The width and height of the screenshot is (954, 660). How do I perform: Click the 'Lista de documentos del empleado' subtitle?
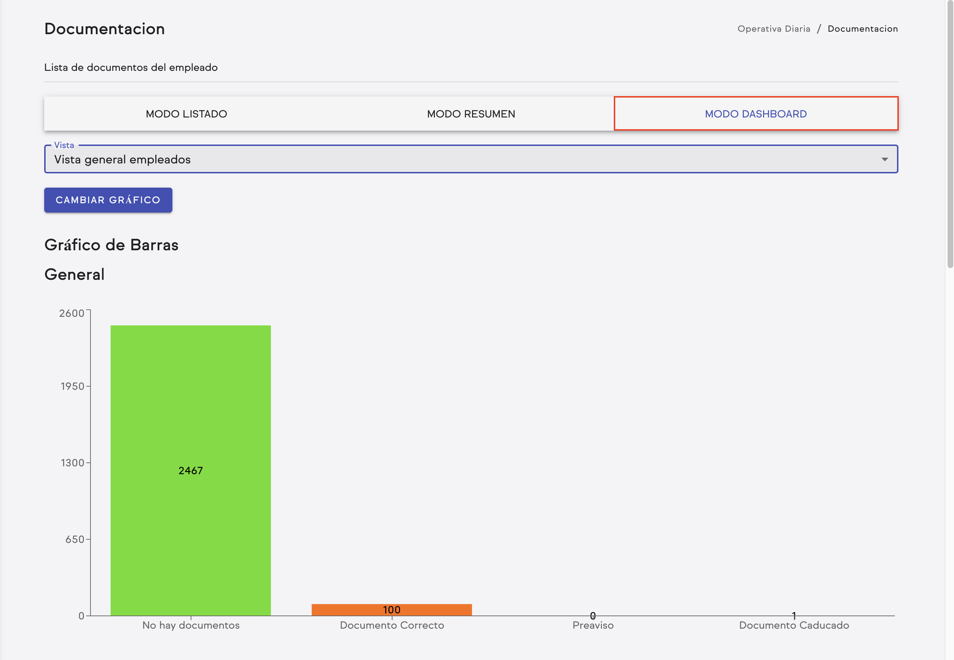click(130, 67)
